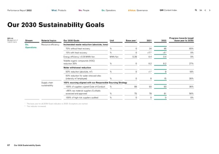Click 2021 value +17
This screenshot has height=154, width=219.
149,53
